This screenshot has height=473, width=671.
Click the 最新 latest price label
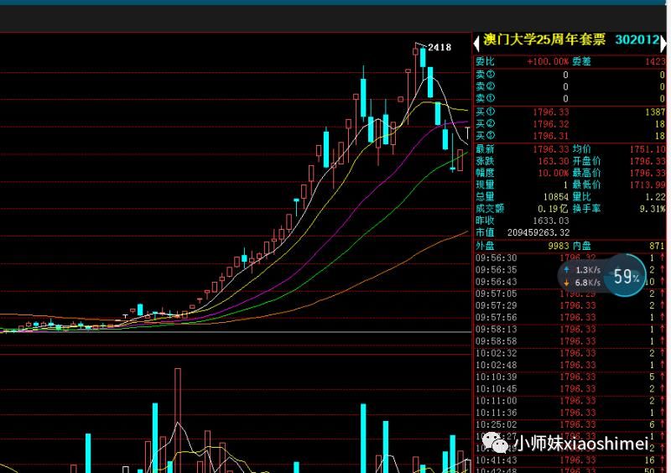[x=485, y=149]
